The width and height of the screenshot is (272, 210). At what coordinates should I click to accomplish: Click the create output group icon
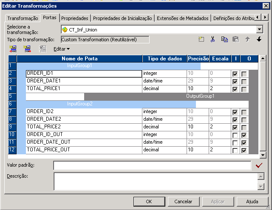click(27, 49)
